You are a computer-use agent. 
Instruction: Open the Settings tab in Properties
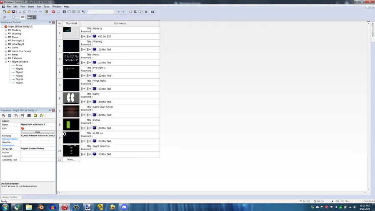3,116
